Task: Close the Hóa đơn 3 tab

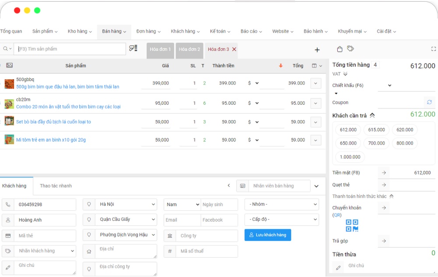Action: [234, 50]
